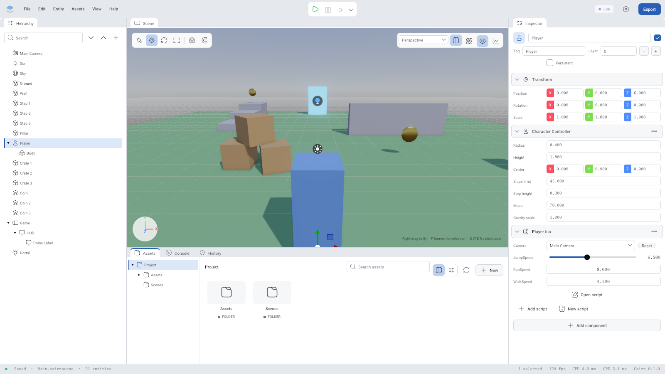665x374 pixels.
Task: Toggle the eye visibility overlay button
Action: pos(483,41)
